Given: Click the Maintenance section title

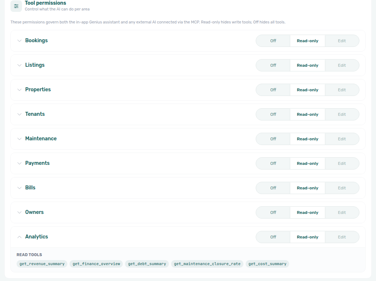Looking at the screenshot, I should (41, 139).
